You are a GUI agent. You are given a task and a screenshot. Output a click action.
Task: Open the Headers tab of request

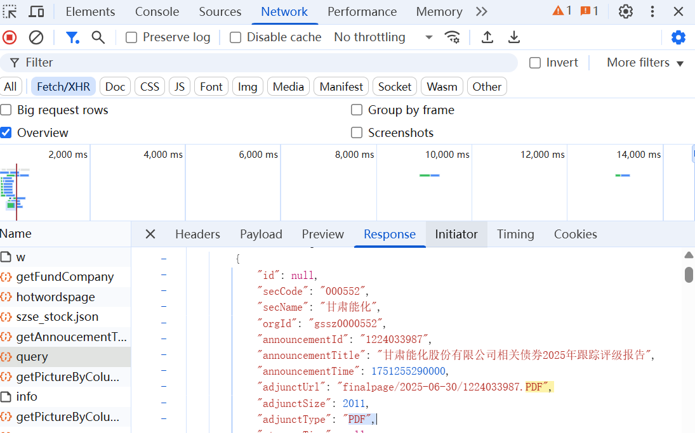click(x=197, y=234)
